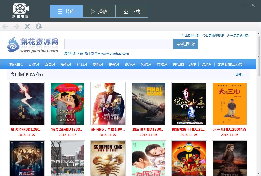Stop loading with the X toolbar icon
This screenshot has width=261, height=176.
[27, 27]
